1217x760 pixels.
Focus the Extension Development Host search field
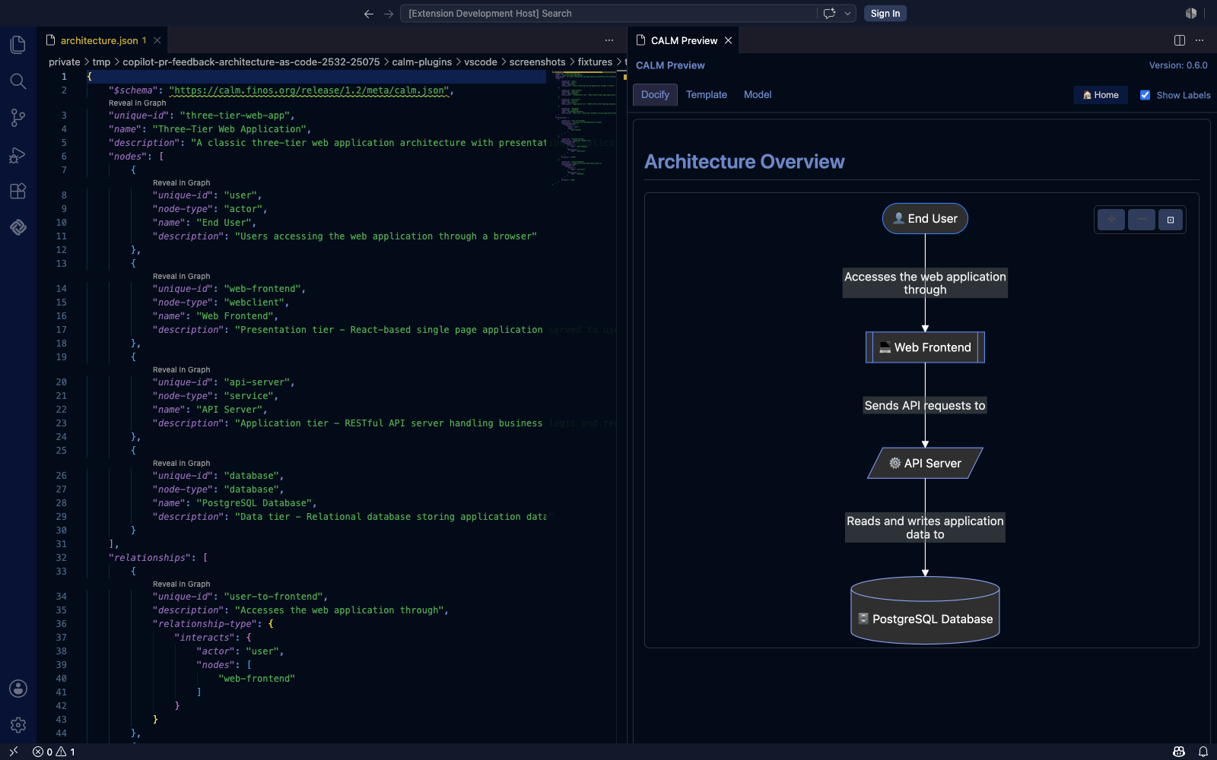(608, 14)
